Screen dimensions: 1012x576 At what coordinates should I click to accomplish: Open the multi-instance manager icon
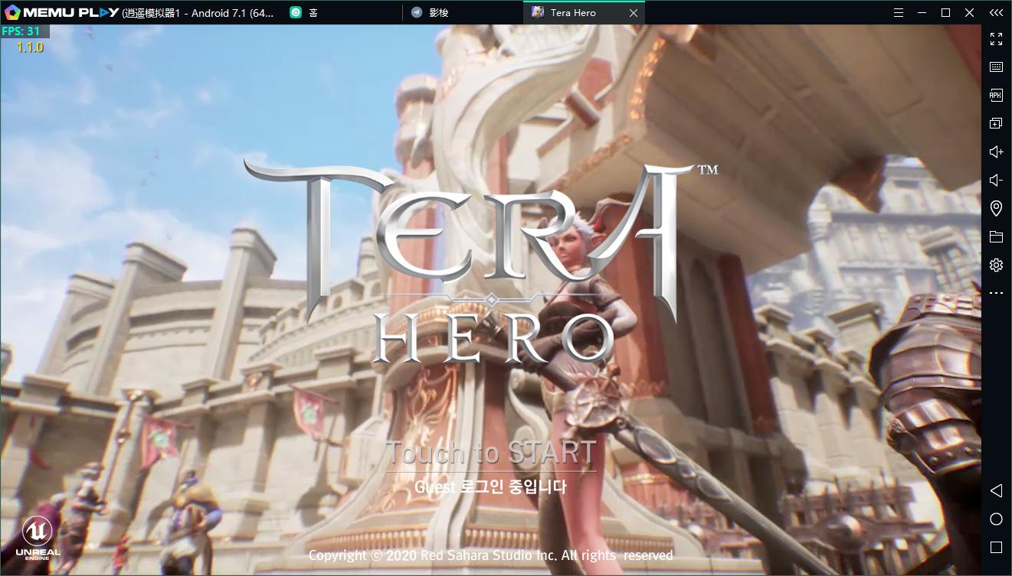coord(996,124)
